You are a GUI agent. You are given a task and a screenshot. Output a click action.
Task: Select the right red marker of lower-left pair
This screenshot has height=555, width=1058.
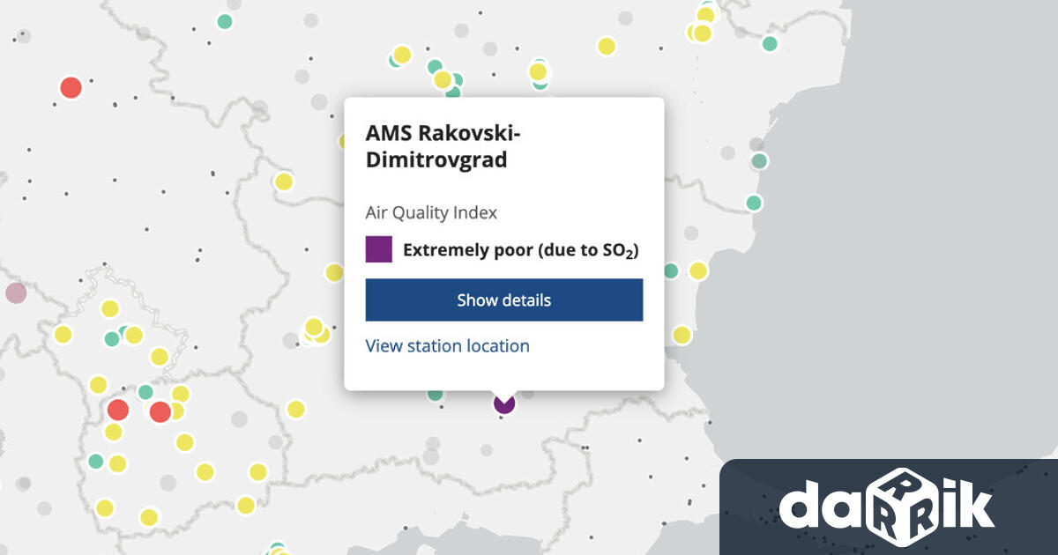point(160,411)
